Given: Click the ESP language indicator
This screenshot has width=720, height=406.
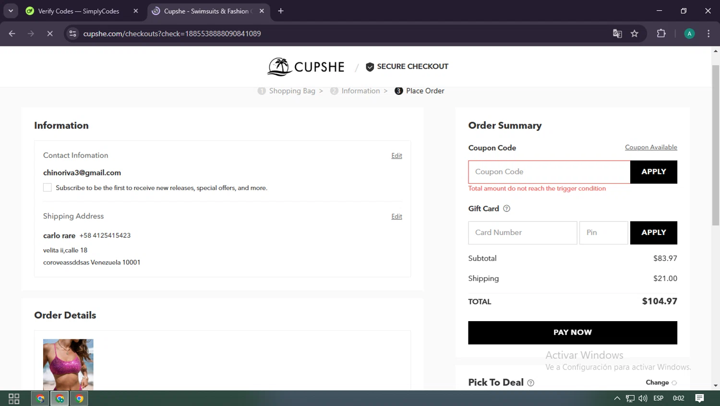Looking at the screenshot, I should click(659, 398).
